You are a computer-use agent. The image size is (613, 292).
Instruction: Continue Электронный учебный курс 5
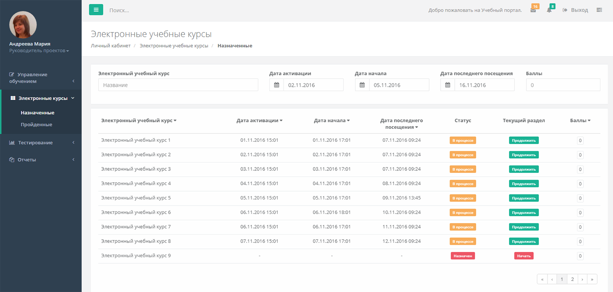[524, 198]
